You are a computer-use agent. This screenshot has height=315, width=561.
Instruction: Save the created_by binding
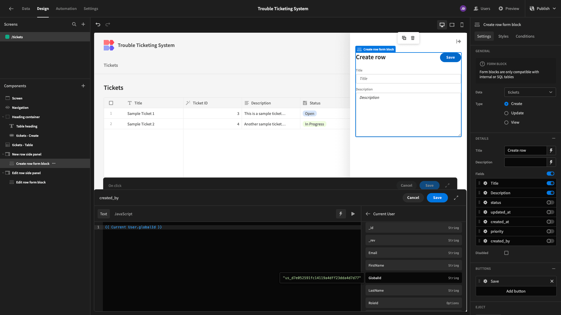[x=437, y=198]
